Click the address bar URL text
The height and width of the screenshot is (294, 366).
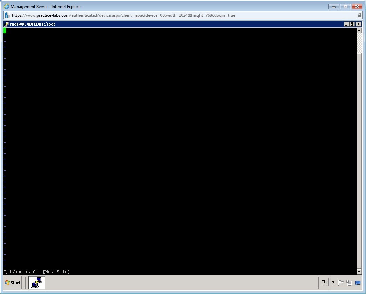[123, 15]
